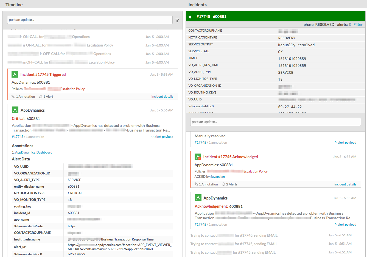Screen dimensions: 367x257
Task: Select the TIMET value 1515161020859
Action: coord(292,59)
